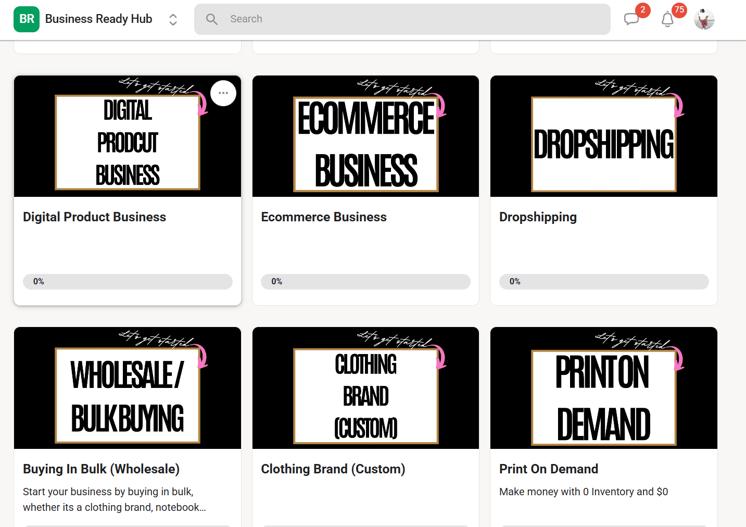Click the Digital Product Business title
The height and width of the screenshot is (527, 746).
(94, 217)
